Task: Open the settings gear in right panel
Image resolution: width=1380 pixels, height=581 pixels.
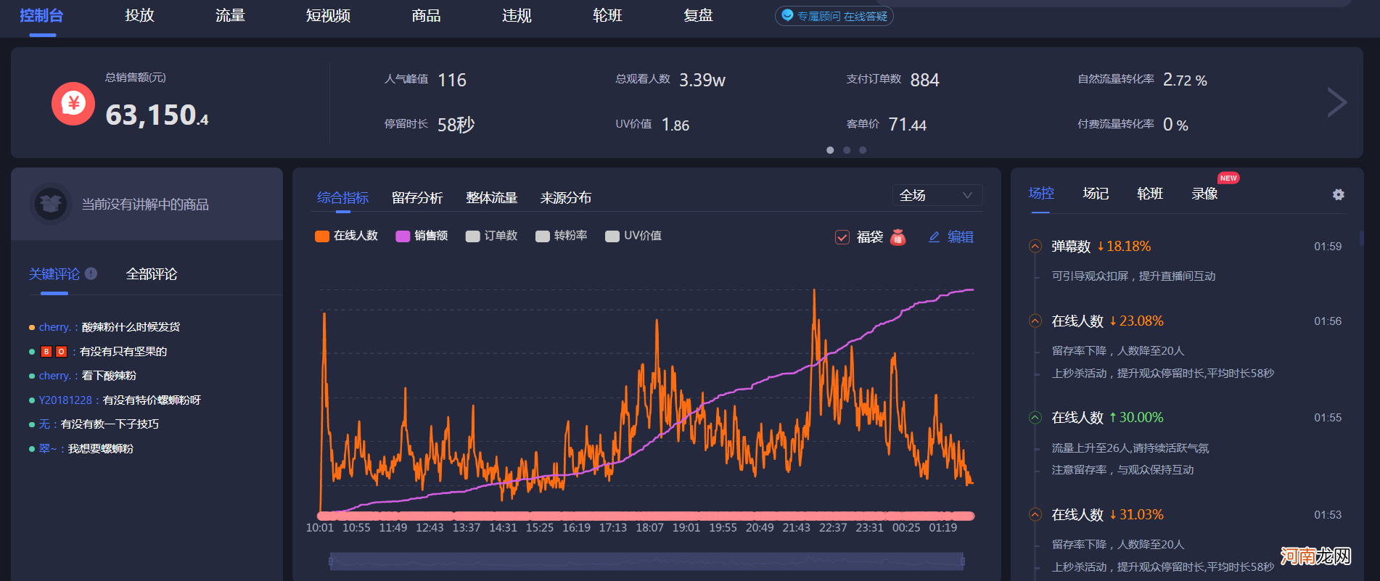Action: pos(1339,194)
